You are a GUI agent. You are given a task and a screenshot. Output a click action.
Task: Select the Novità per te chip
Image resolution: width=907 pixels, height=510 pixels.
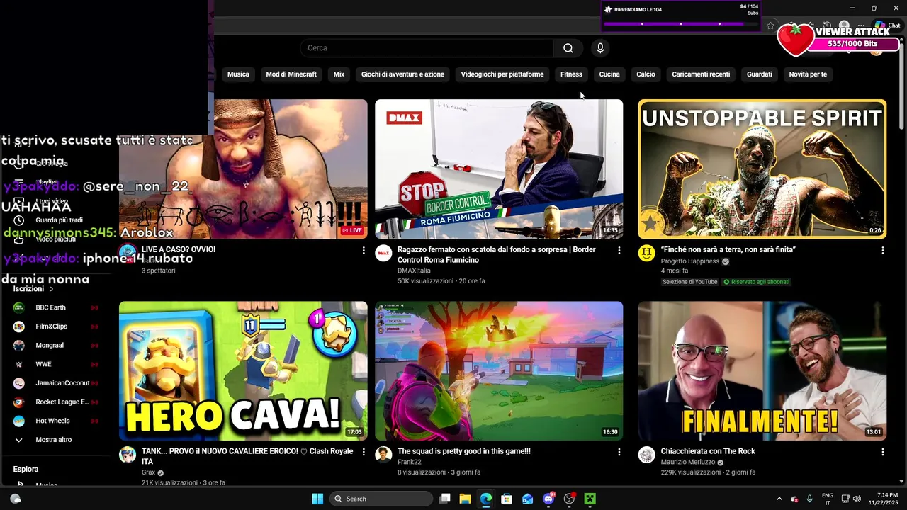click(x=808, y=74)
